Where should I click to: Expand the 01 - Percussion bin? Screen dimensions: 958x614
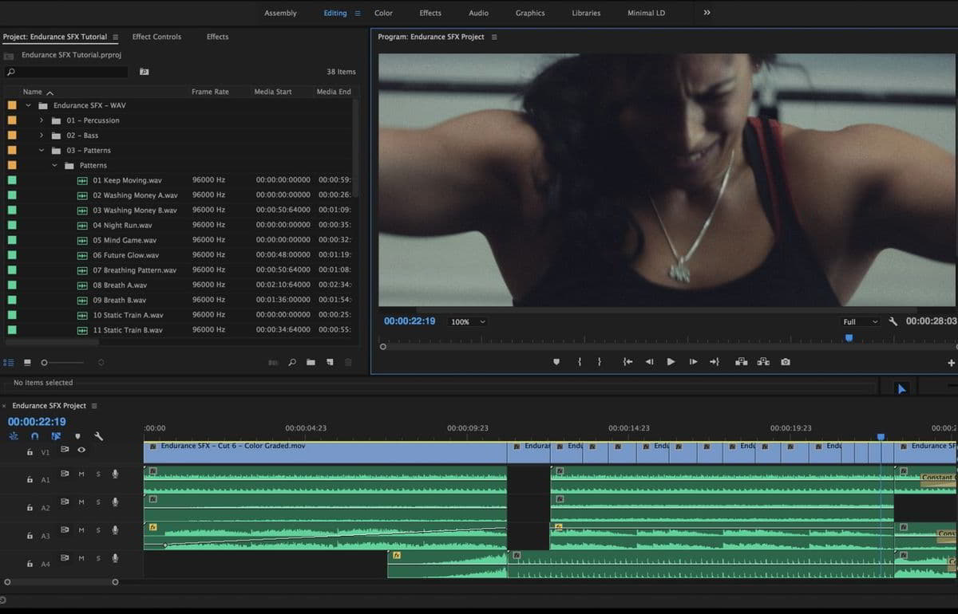pos(42,120)
